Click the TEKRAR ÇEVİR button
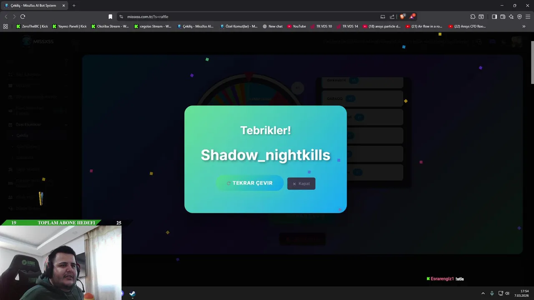The height and width of the screenshot is (300, 534). click(249, 183)
